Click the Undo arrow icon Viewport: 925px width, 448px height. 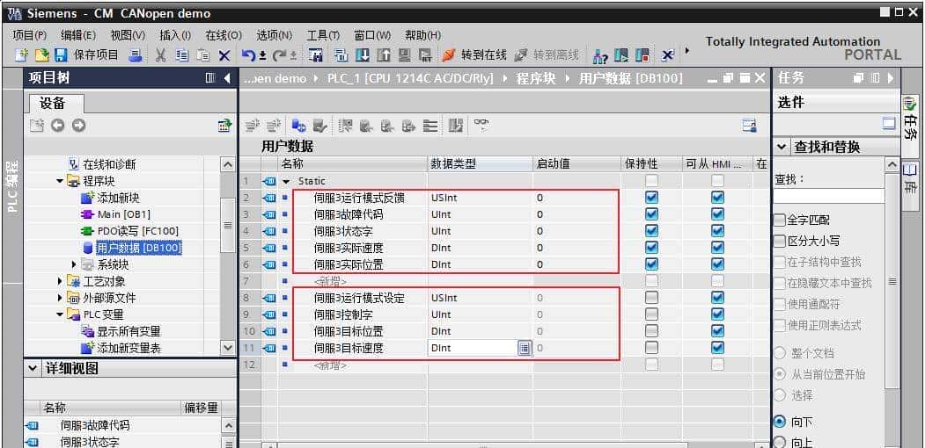click(x=249, y=55)
